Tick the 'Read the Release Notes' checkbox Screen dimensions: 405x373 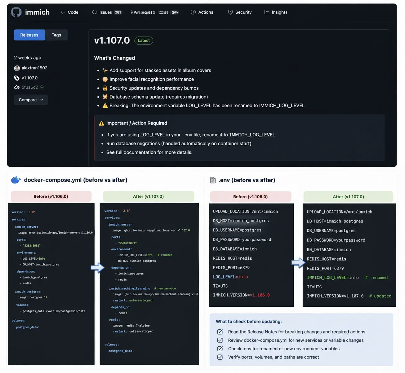pos(220,332)
